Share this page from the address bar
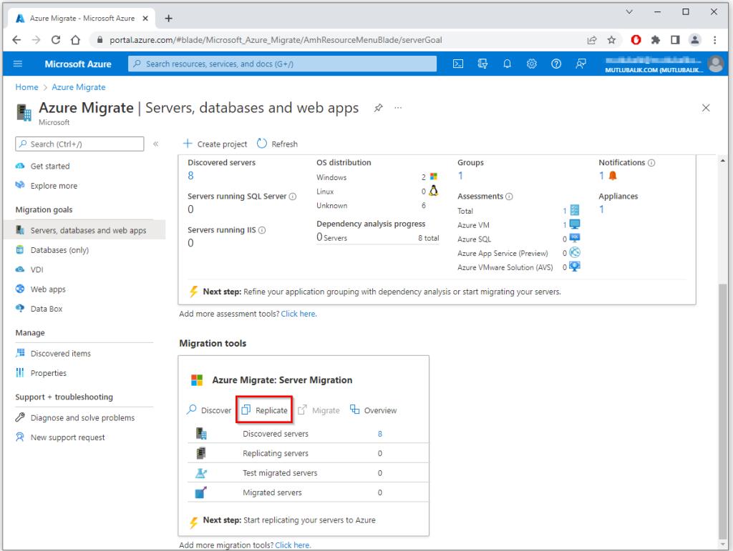Screen dimensions: 733x551 point(592,40)
